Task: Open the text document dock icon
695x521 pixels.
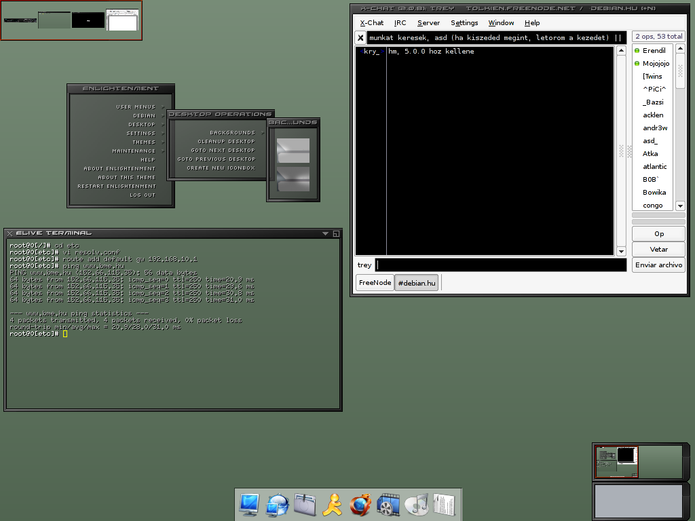Action: (x=444, y=505)
